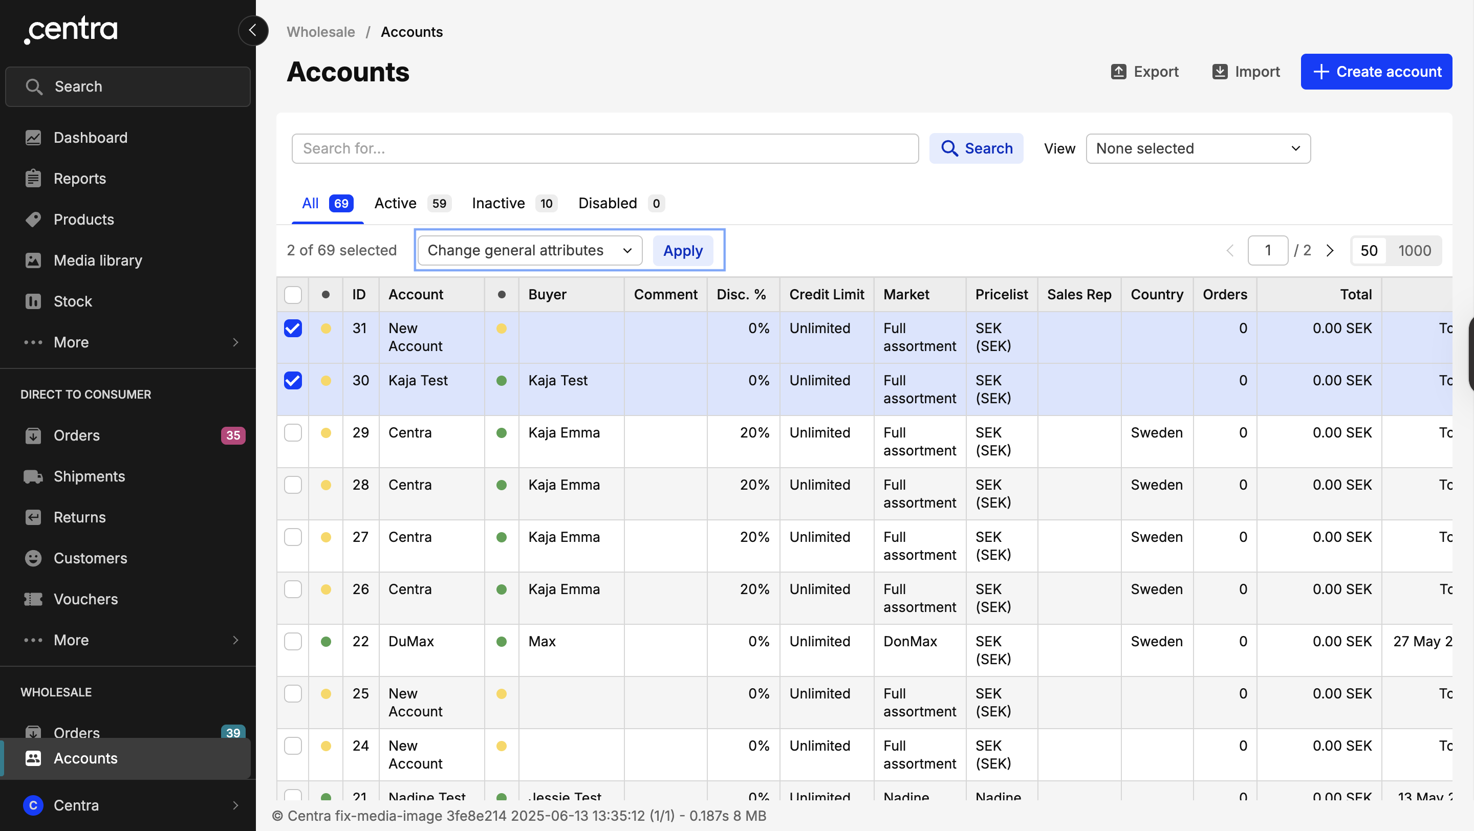
Task: Open the Shipments truck icon
Action: [x=33, y=476]
